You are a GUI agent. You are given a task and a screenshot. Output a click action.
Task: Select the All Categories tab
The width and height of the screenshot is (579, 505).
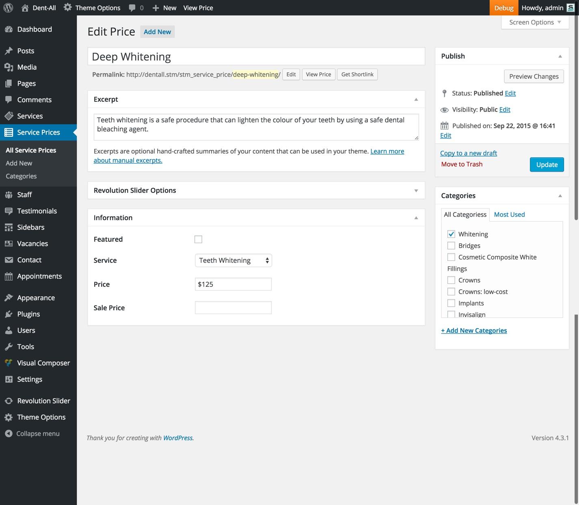pos(465,215)
